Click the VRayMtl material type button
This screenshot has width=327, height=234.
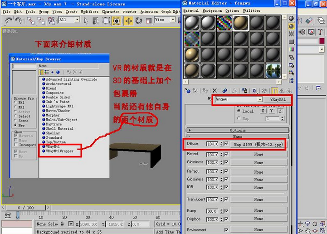pos(278,99)
